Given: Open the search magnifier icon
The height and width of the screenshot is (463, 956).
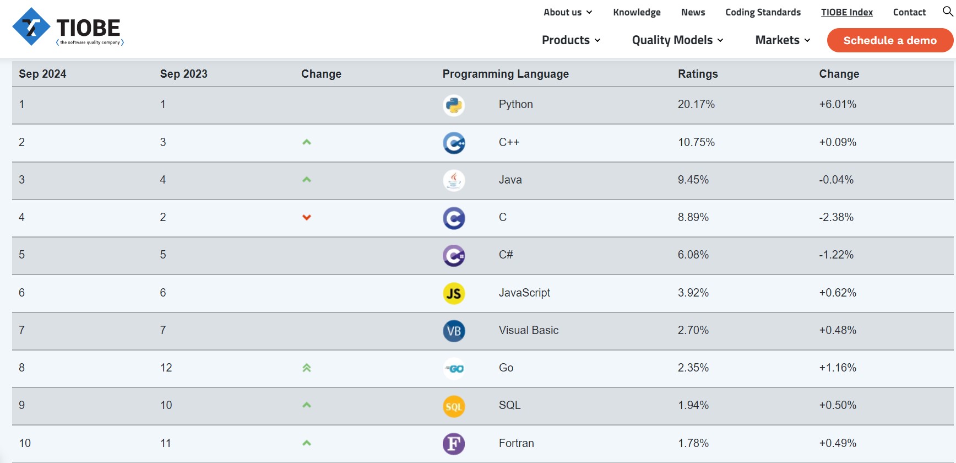Looking at the screenshot, I should tap(948, 12).
